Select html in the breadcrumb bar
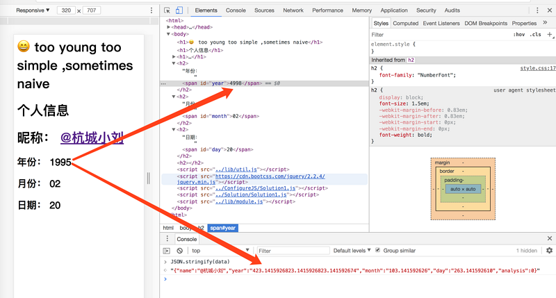Viewport: 556px width, 298px height. (x=168, y=228)
